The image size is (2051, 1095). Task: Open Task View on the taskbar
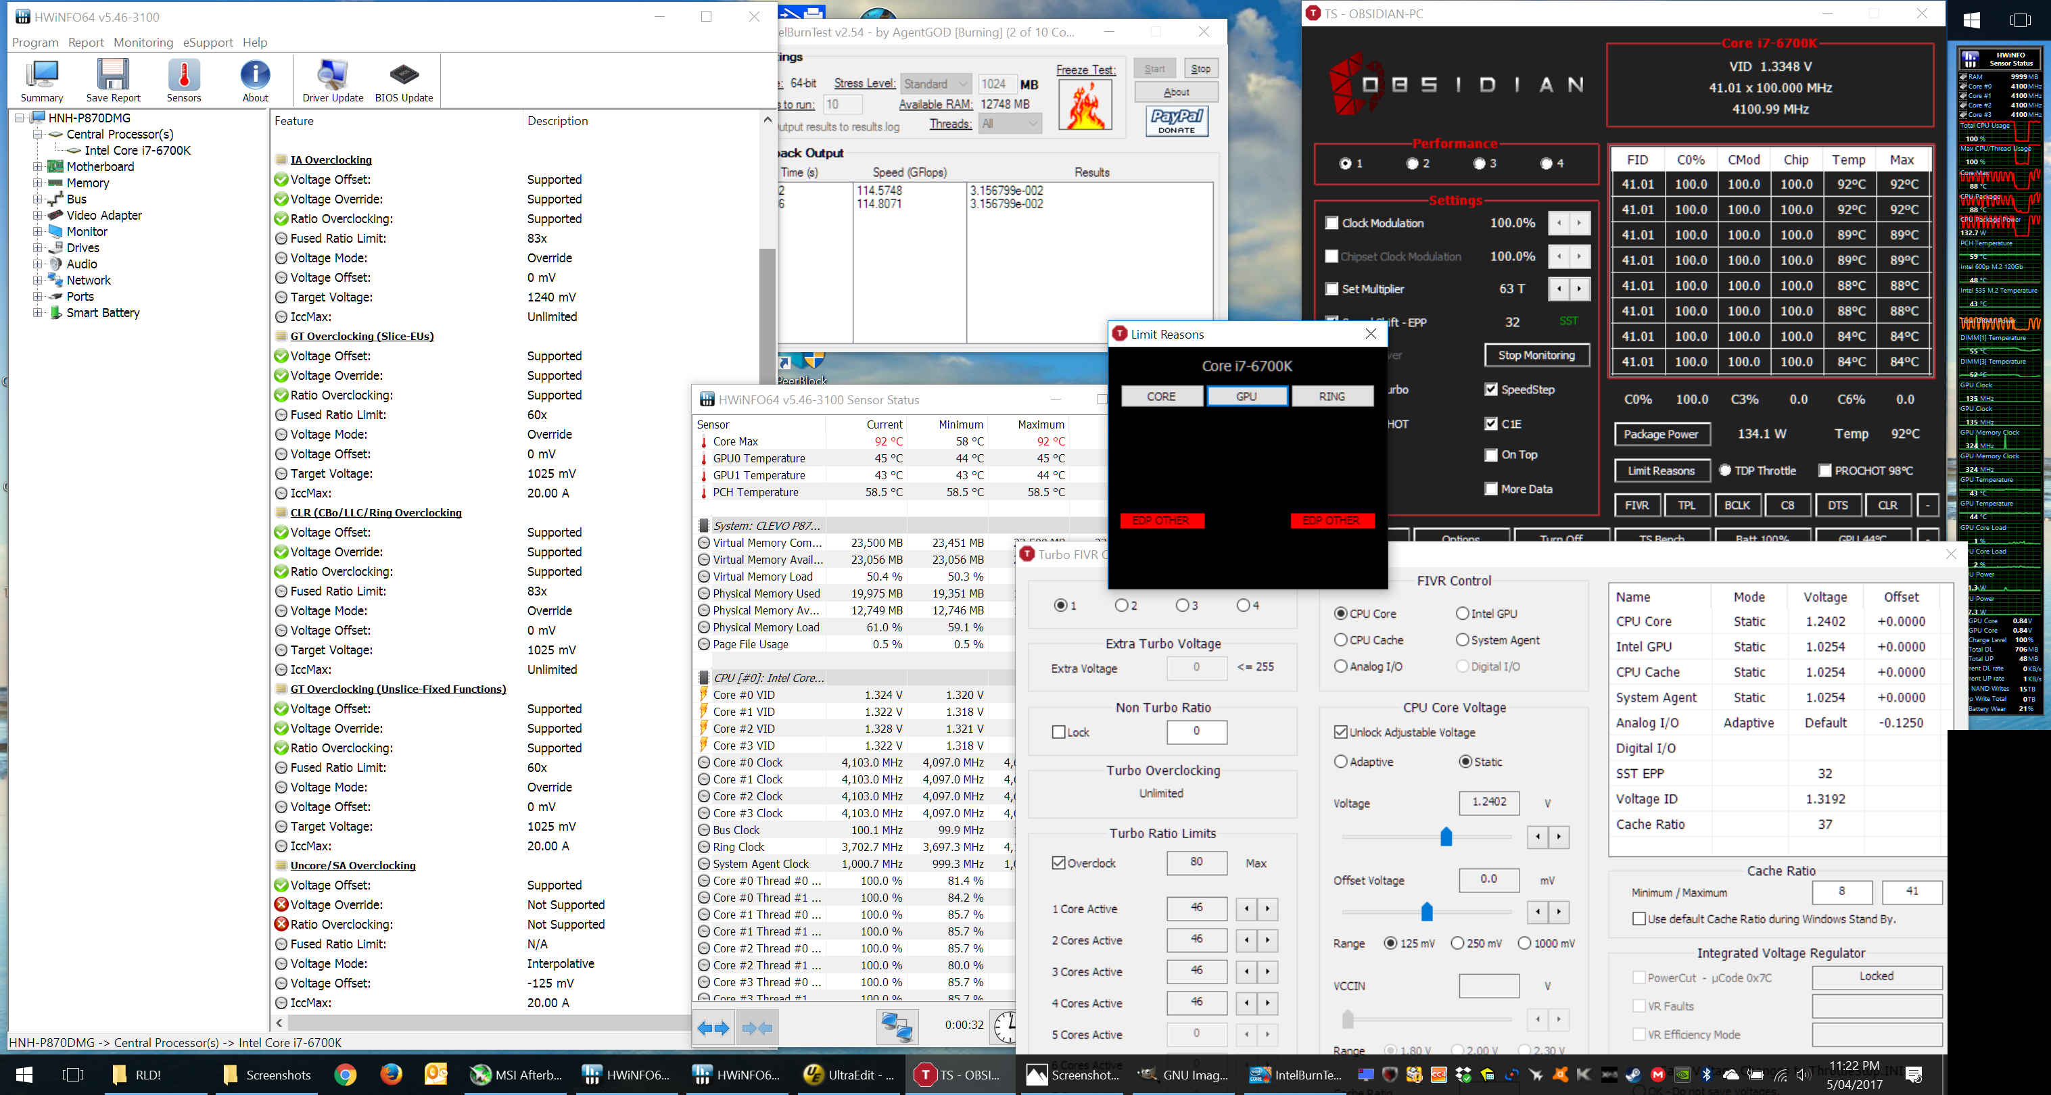[72, 1075]
